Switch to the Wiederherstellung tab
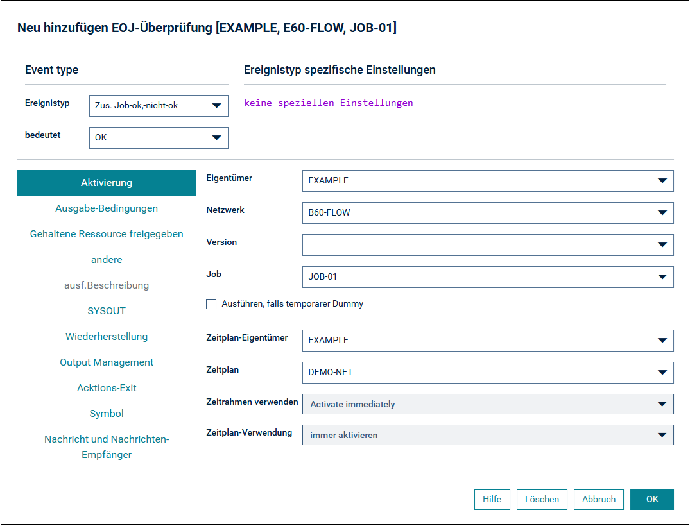The width and height of the screenshot is (690, 526). (107, 336)
